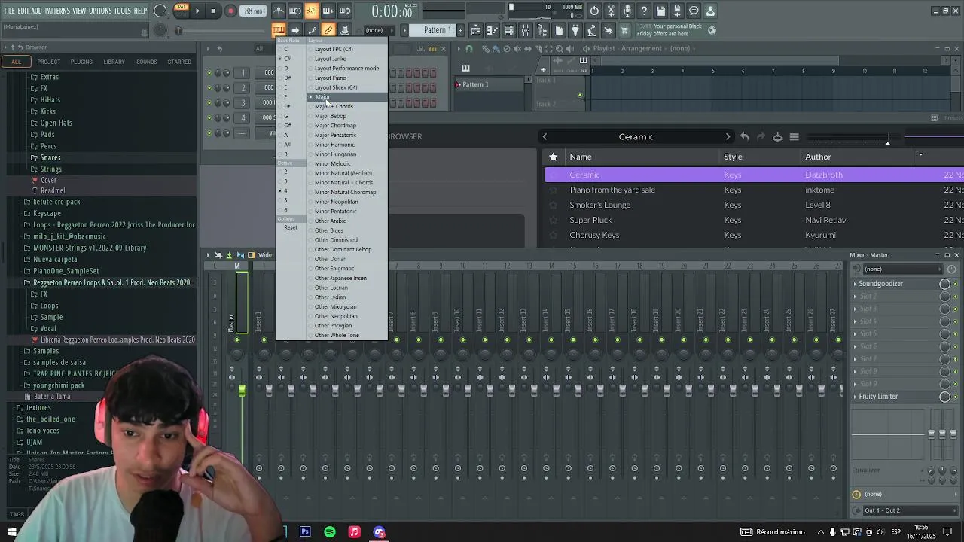The width and height of the screenshot is (964, 542).
Task: Click the Stop button in transport
Action: pyautogui.click(x=214, y=11)
